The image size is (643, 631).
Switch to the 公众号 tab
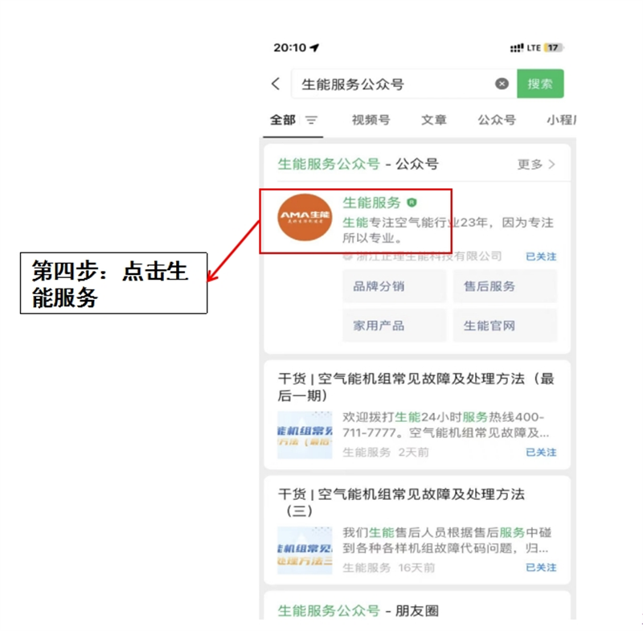pyautogui.click(x=497, y=121)
